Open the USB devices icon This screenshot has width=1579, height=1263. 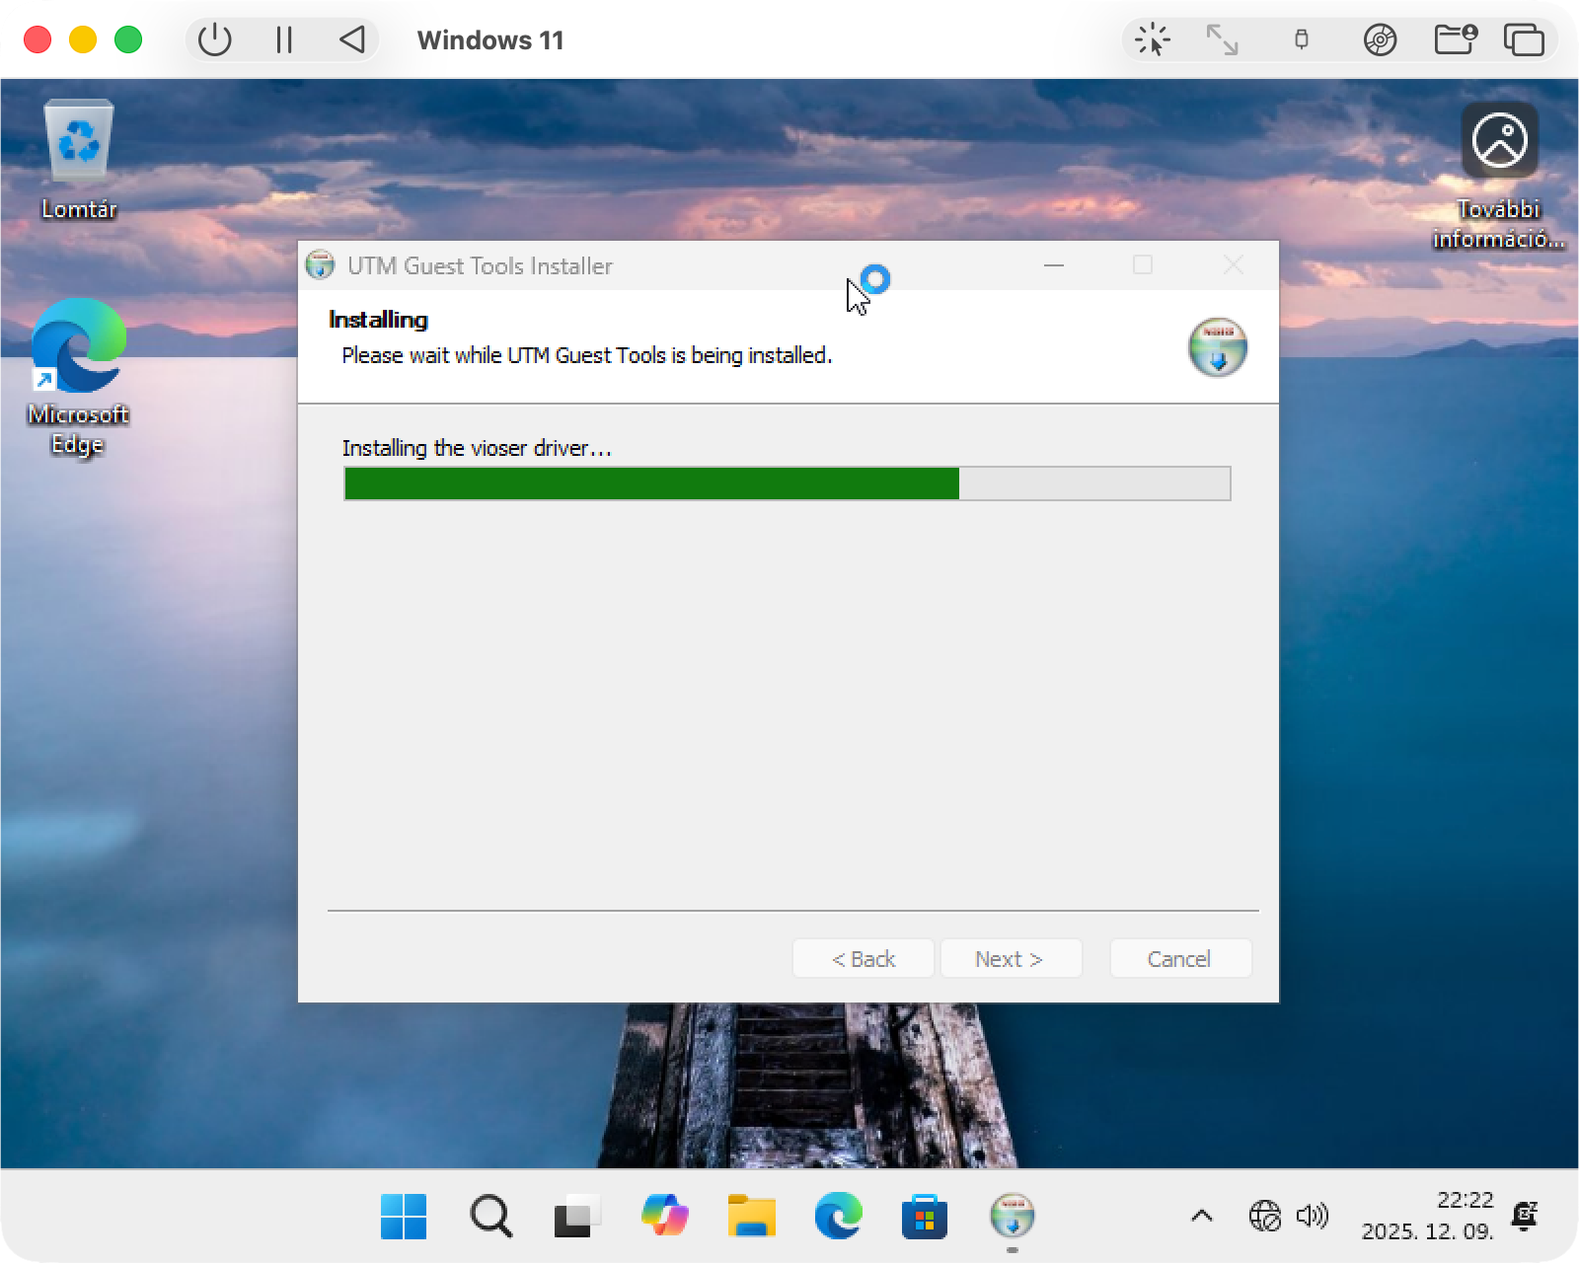[x=1301, y=40]
